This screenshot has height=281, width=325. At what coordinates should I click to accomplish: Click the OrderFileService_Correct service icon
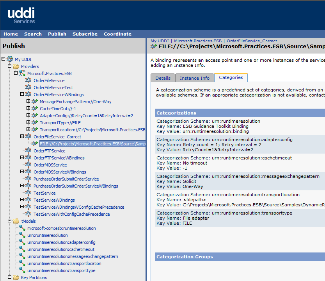tap(28, 136)
